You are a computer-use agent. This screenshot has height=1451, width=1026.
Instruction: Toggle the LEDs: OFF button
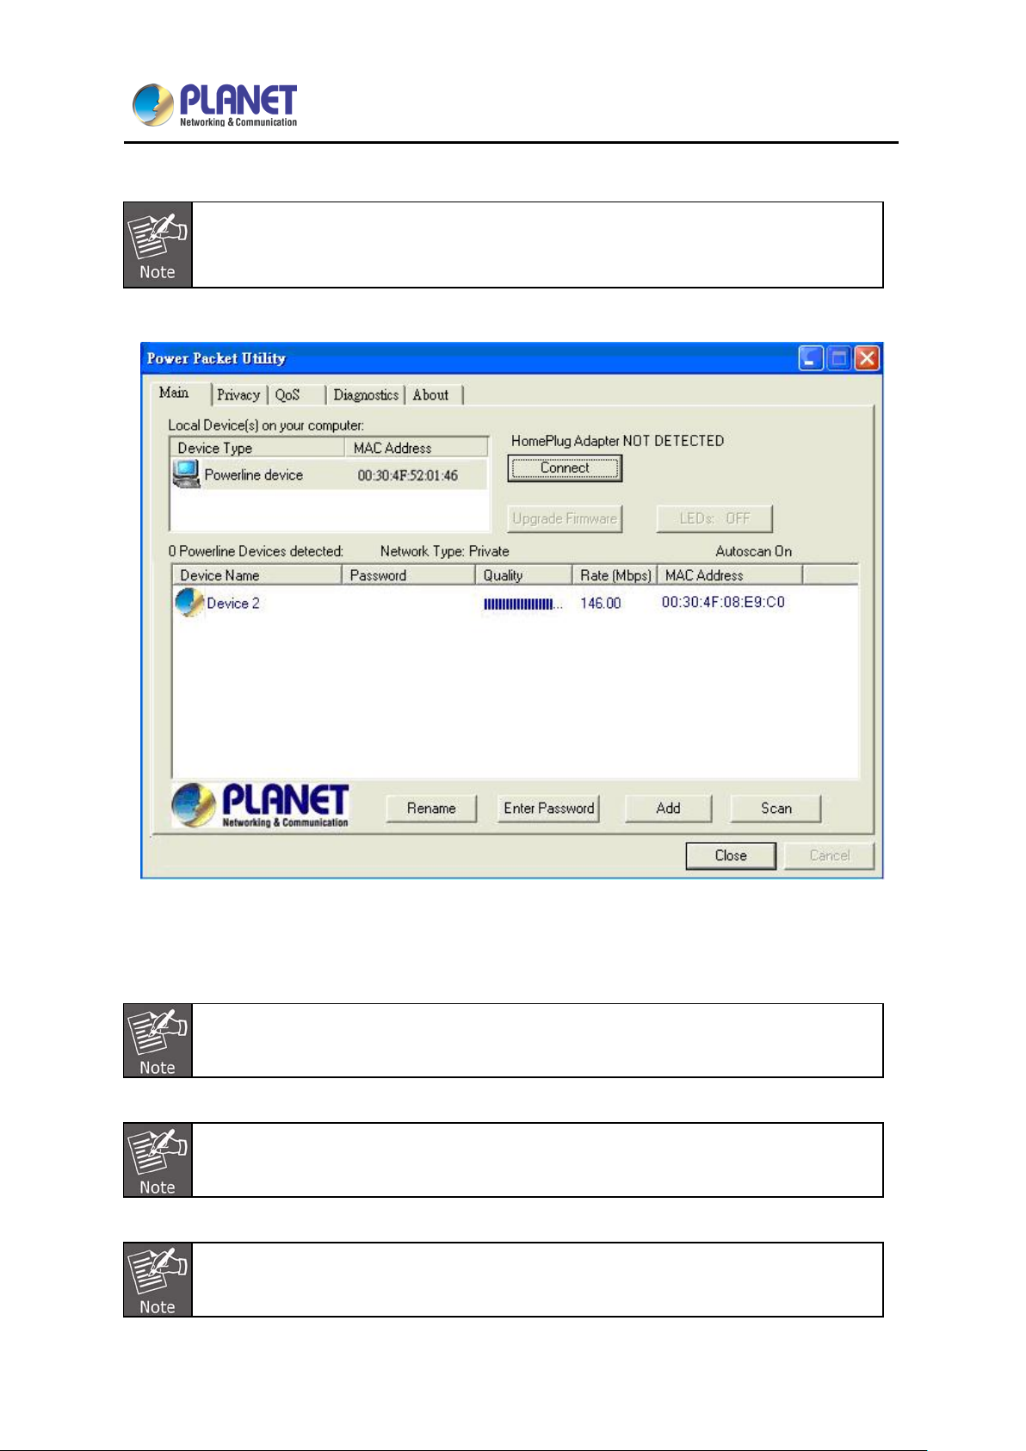pos(714,518)
